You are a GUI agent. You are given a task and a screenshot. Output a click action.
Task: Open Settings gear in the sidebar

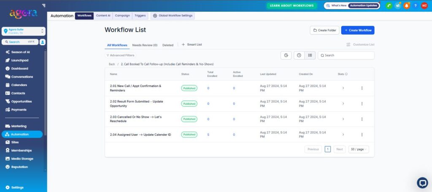(x=15, y=187)
